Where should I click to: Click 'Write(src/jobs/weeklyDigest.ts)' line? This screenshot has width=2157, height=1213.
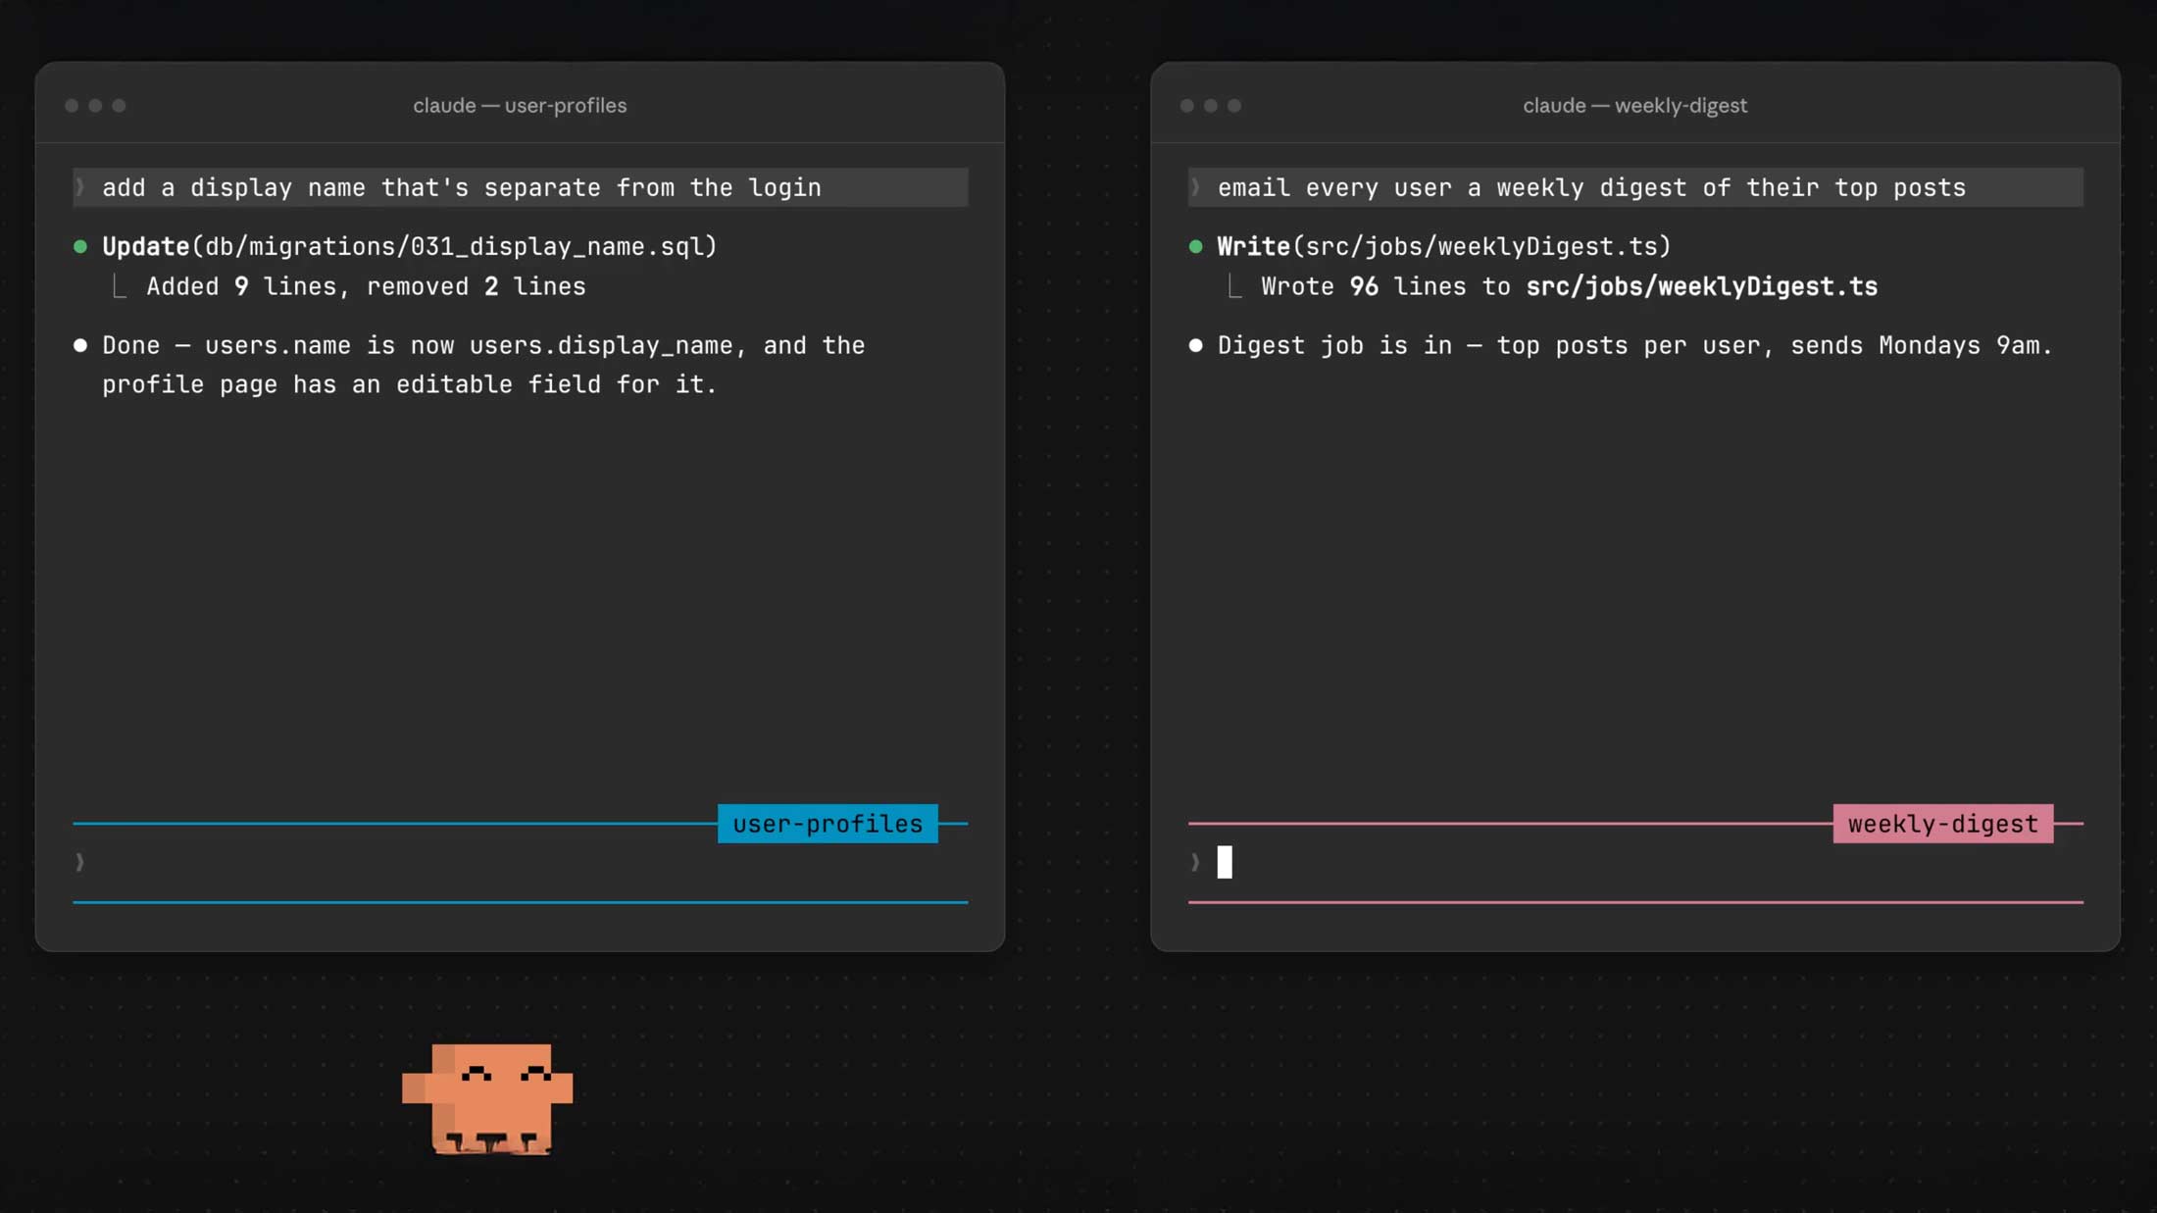[1444, 246]
